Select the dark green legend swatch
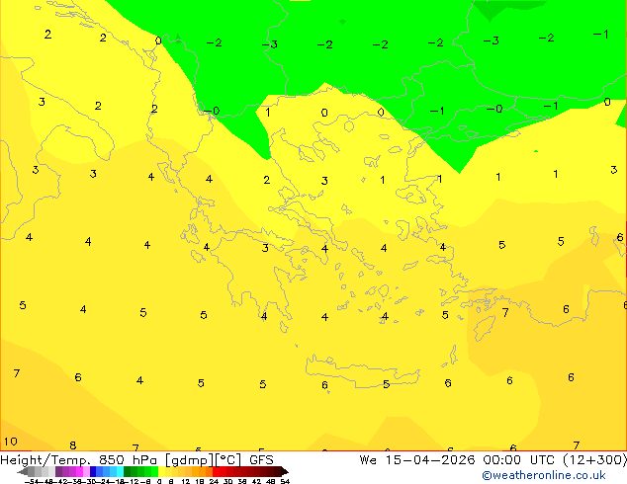This screenshot has width=627, height=484. (128, 471)
